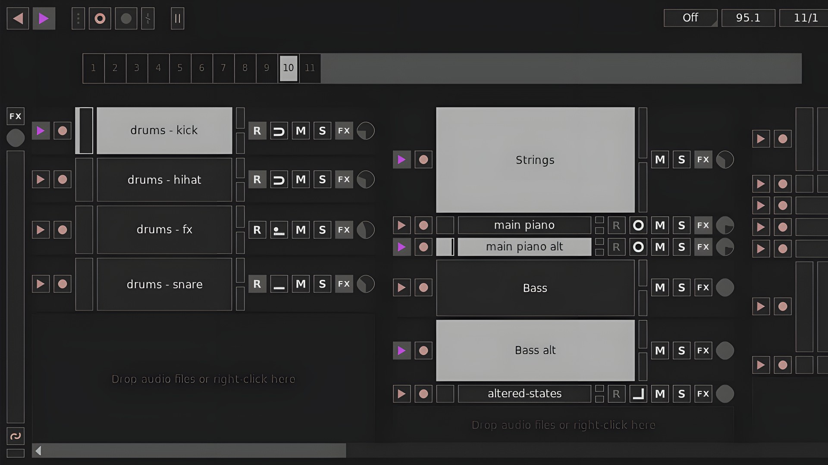Start playback with the play button

(x=44, y=19)
